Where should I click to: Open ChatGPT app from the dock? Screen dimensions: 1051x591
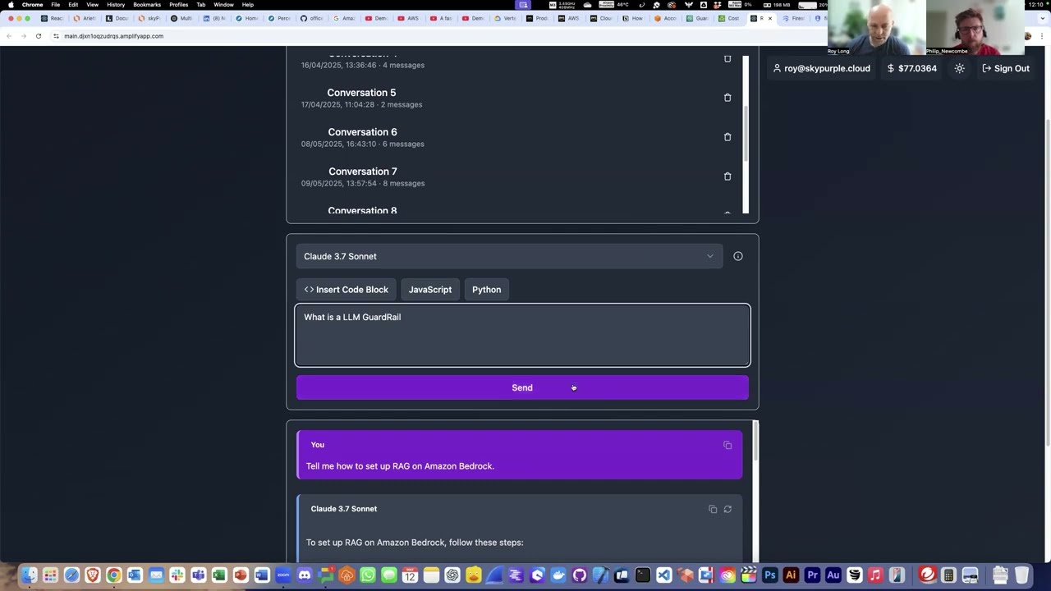(452, 575)
